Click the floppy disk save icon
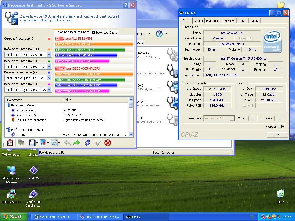Screen dimensions: 295x221 point(32,143)
